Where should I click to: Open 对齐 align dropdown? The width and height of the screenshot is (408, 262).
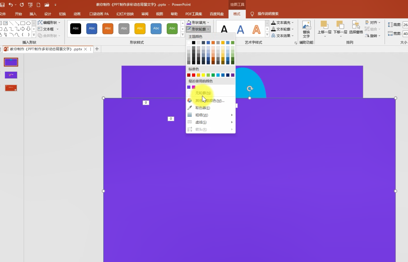[373, 22]
